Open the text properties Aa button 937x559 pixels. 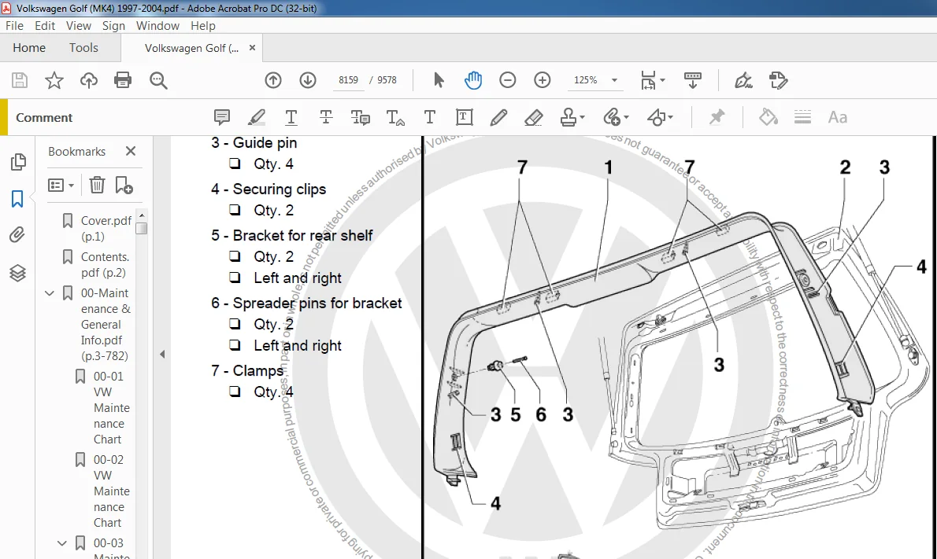click(x=837, y=117)
